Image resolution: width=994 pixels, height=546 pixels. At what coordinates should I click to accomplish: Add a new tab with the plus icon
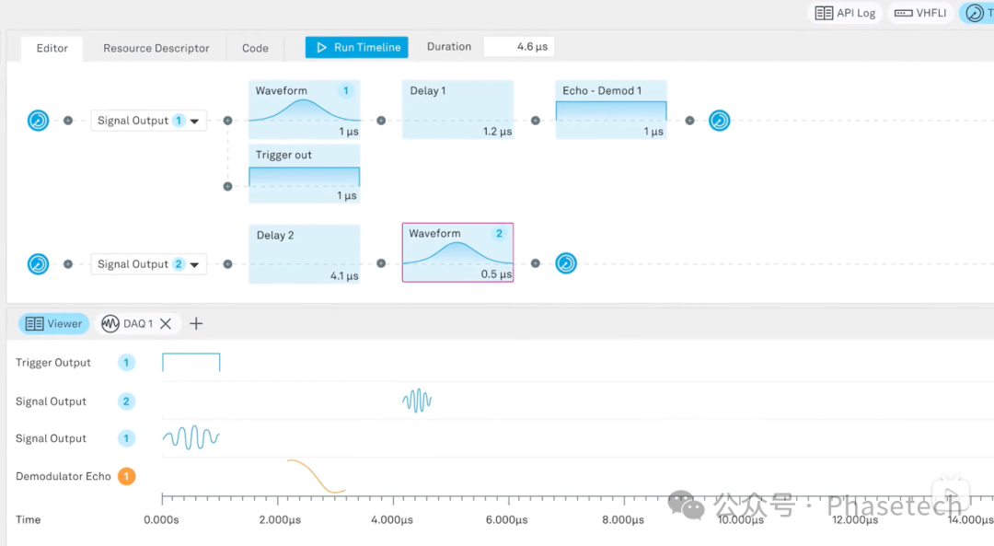click(x=196, y=324)
